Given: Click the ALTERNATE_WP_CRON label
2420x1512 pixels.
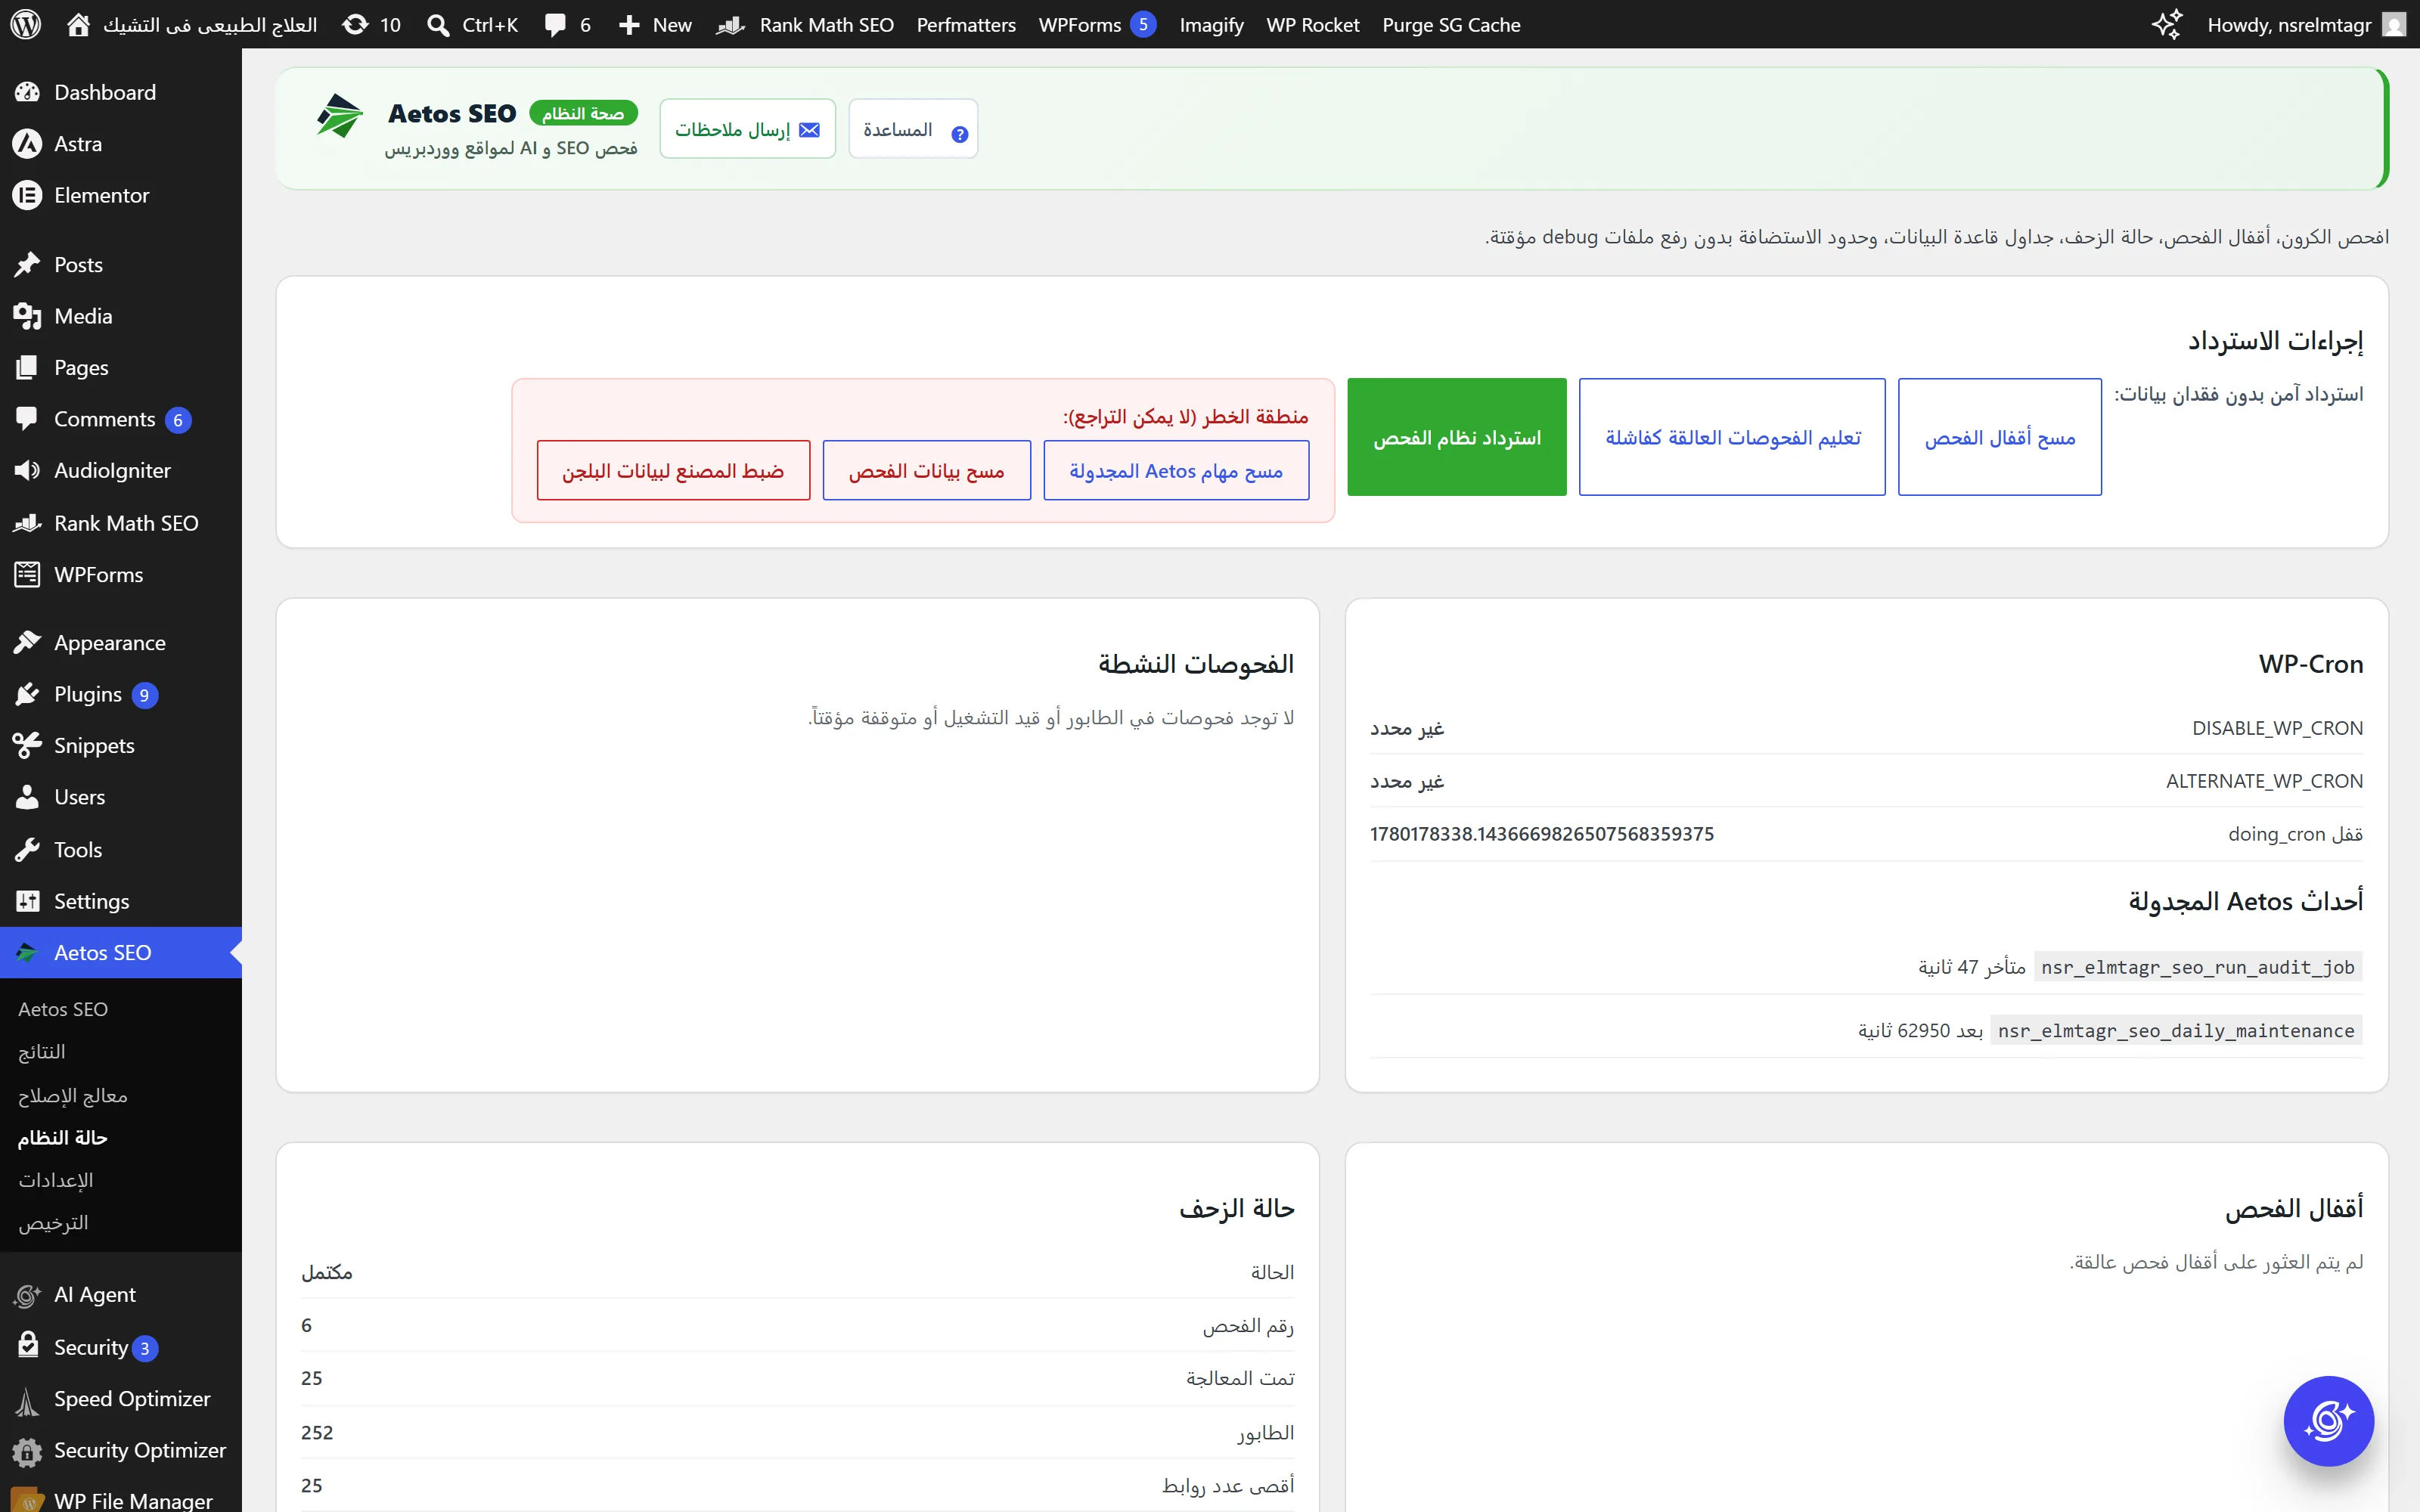Looking at the screenshot, I should click(2264, 781).
